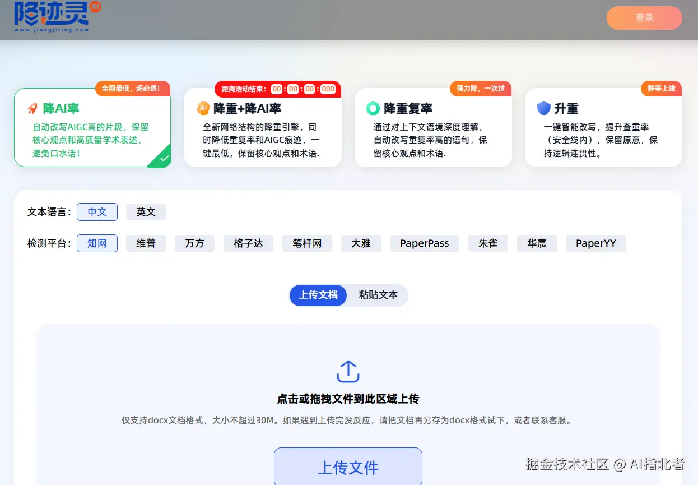Viewport: 698px width, 485px height.
Task: Switch to the 粘贴文本 tab
Action: coord(378,295)
